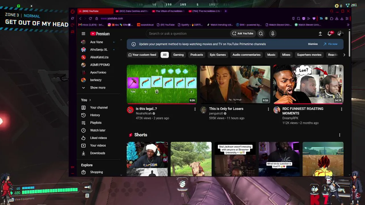
Task: Click the Opera GX logo button
Action: coord(73,11)
